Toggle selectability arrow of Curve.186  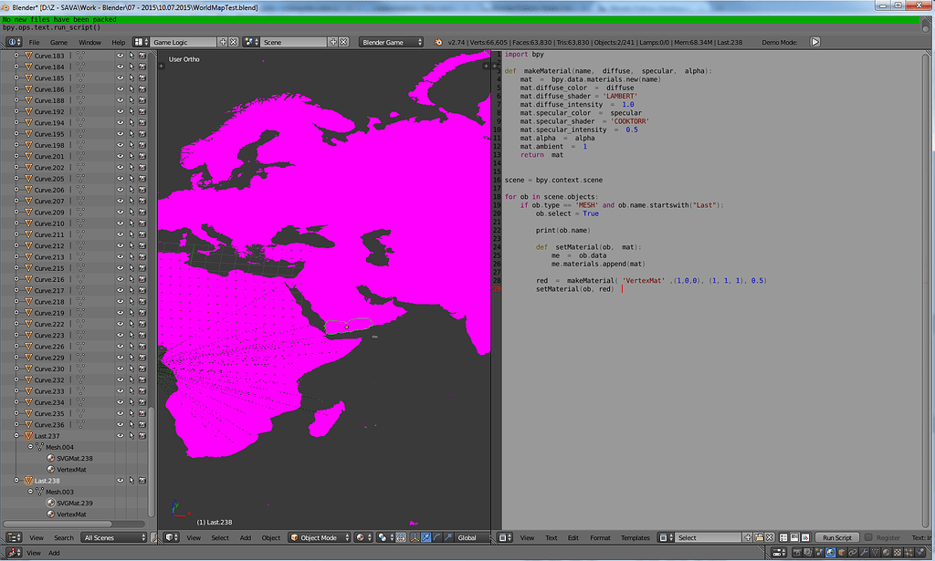point(131,88)
